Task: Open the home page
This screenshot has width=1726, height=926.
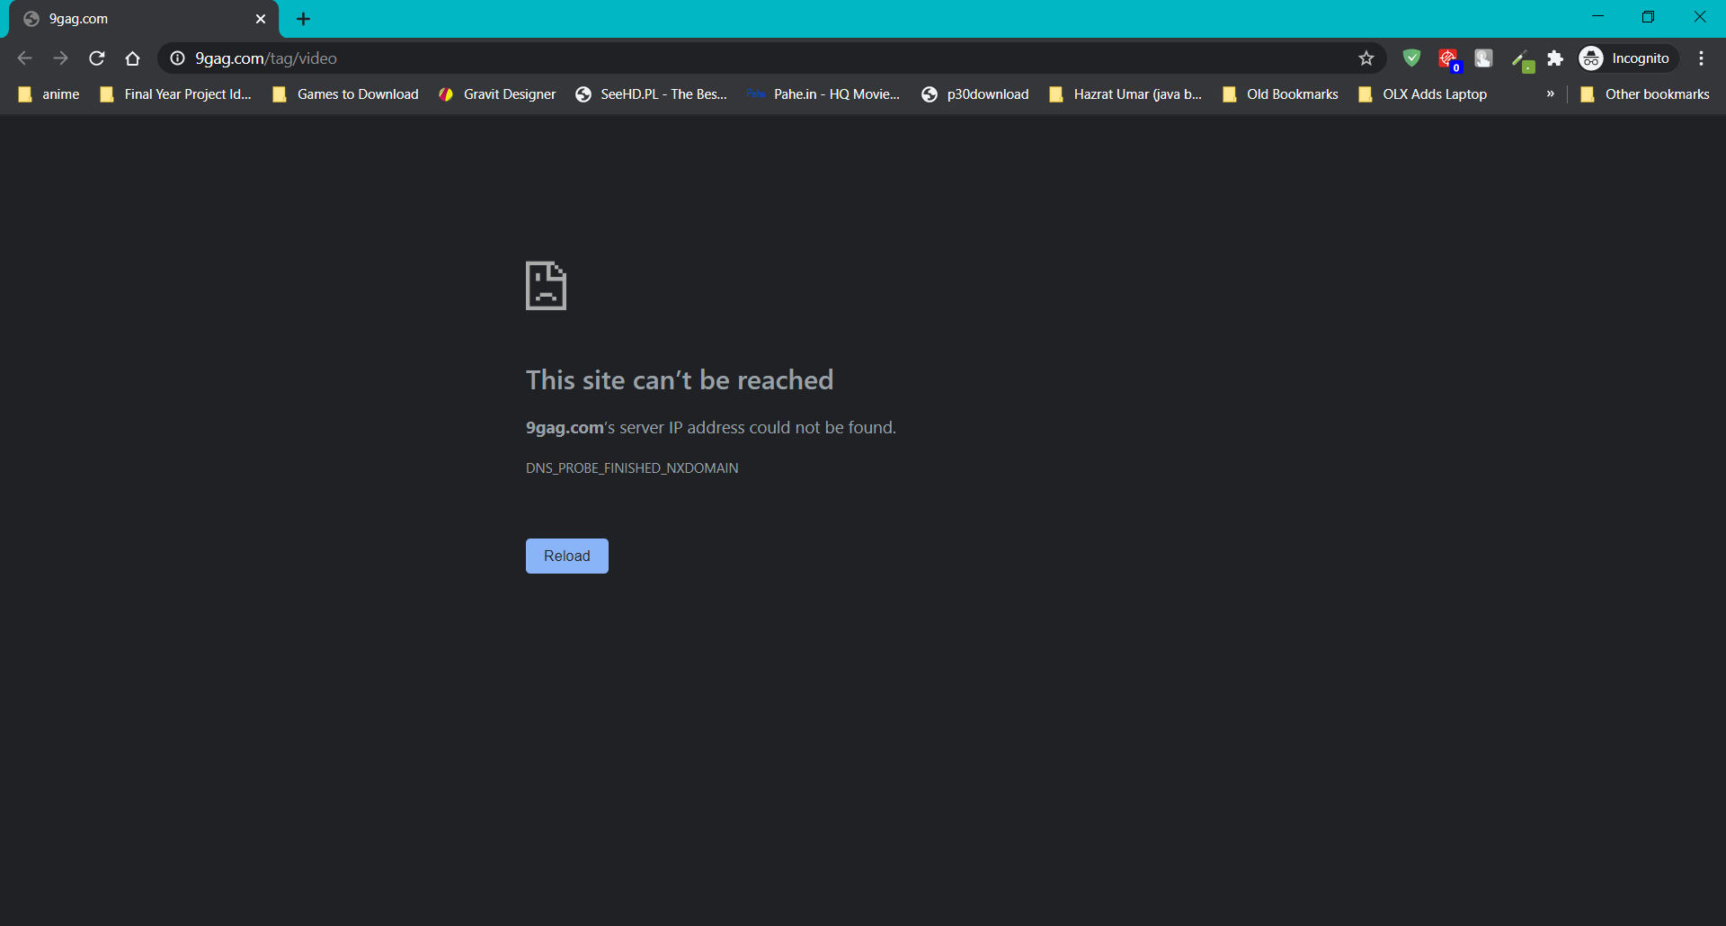Action: 132,58
